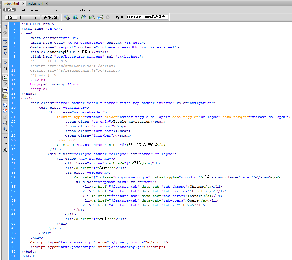Viewport: 292px width, 260px height.
Task: Toggle Word Wrap in code view
Action: click(x=5, y=90)
